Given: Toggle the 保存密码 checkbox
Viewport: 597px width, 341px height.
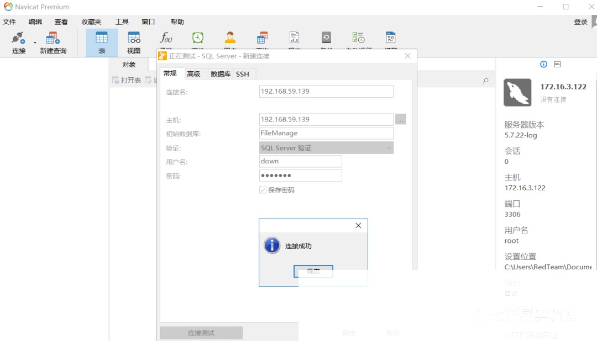Looking at the screenshot, I should point(263,190).
